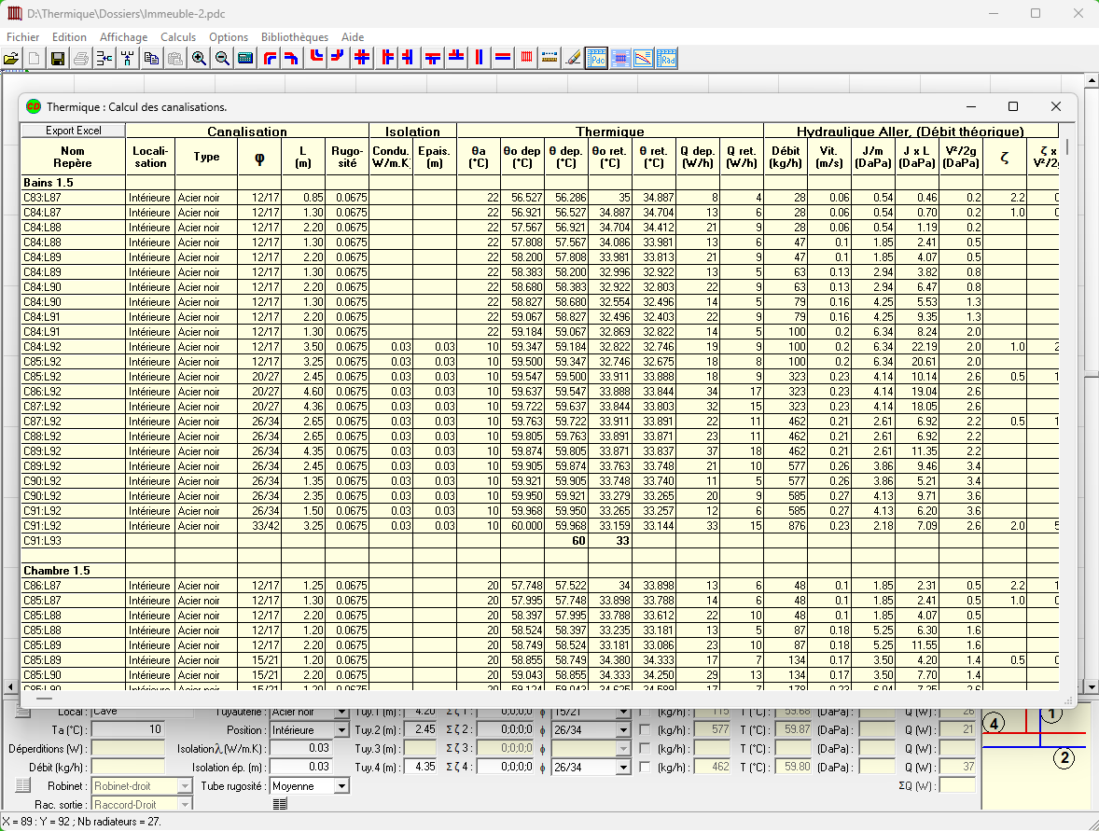This screenshot has height=831, width=1099.
Task: Click the open file folder icon
Action: tap(11, 58)
